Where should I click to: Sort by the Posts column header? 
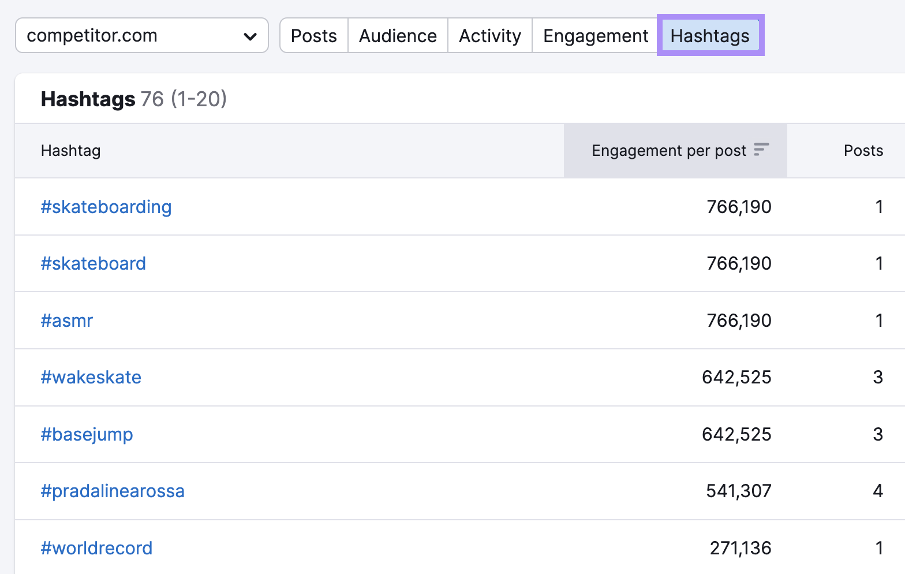pyautogui.click(x=863, y=151)
